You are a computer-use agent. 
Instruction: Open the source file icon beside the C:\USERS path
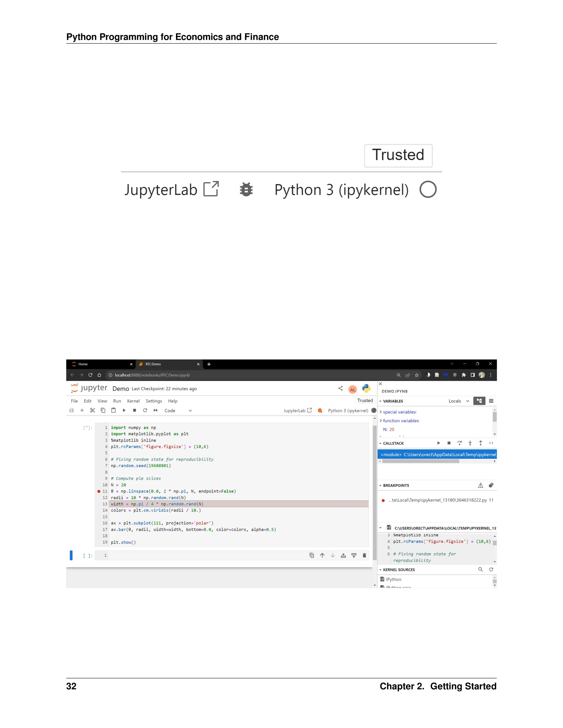[x=389, y=528]
